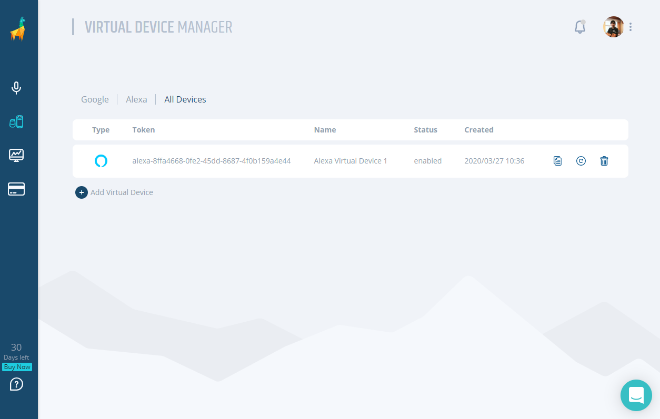Click the Buy Now button

point(17,367)
